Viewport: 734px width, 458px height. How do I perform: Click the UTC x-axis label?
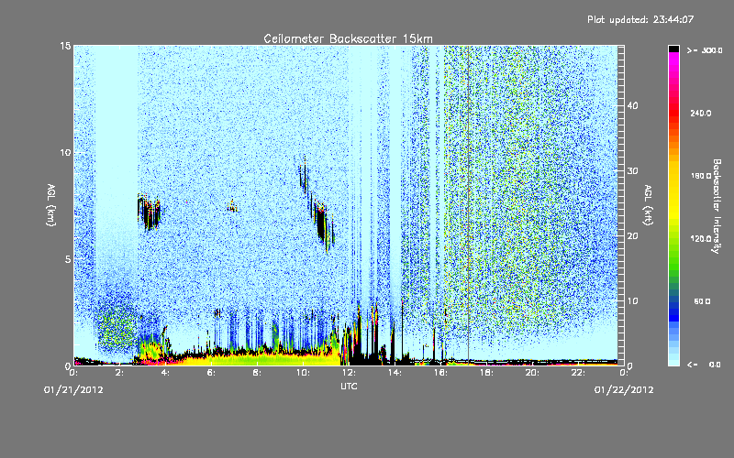tap(349, 386)
